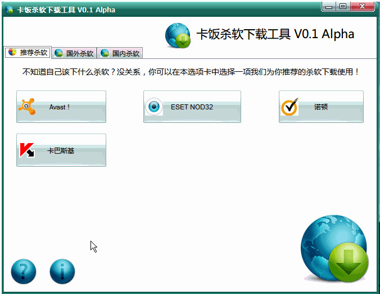Click the app icon in the title bar
The image size is (380, 294).
(10, 10)
